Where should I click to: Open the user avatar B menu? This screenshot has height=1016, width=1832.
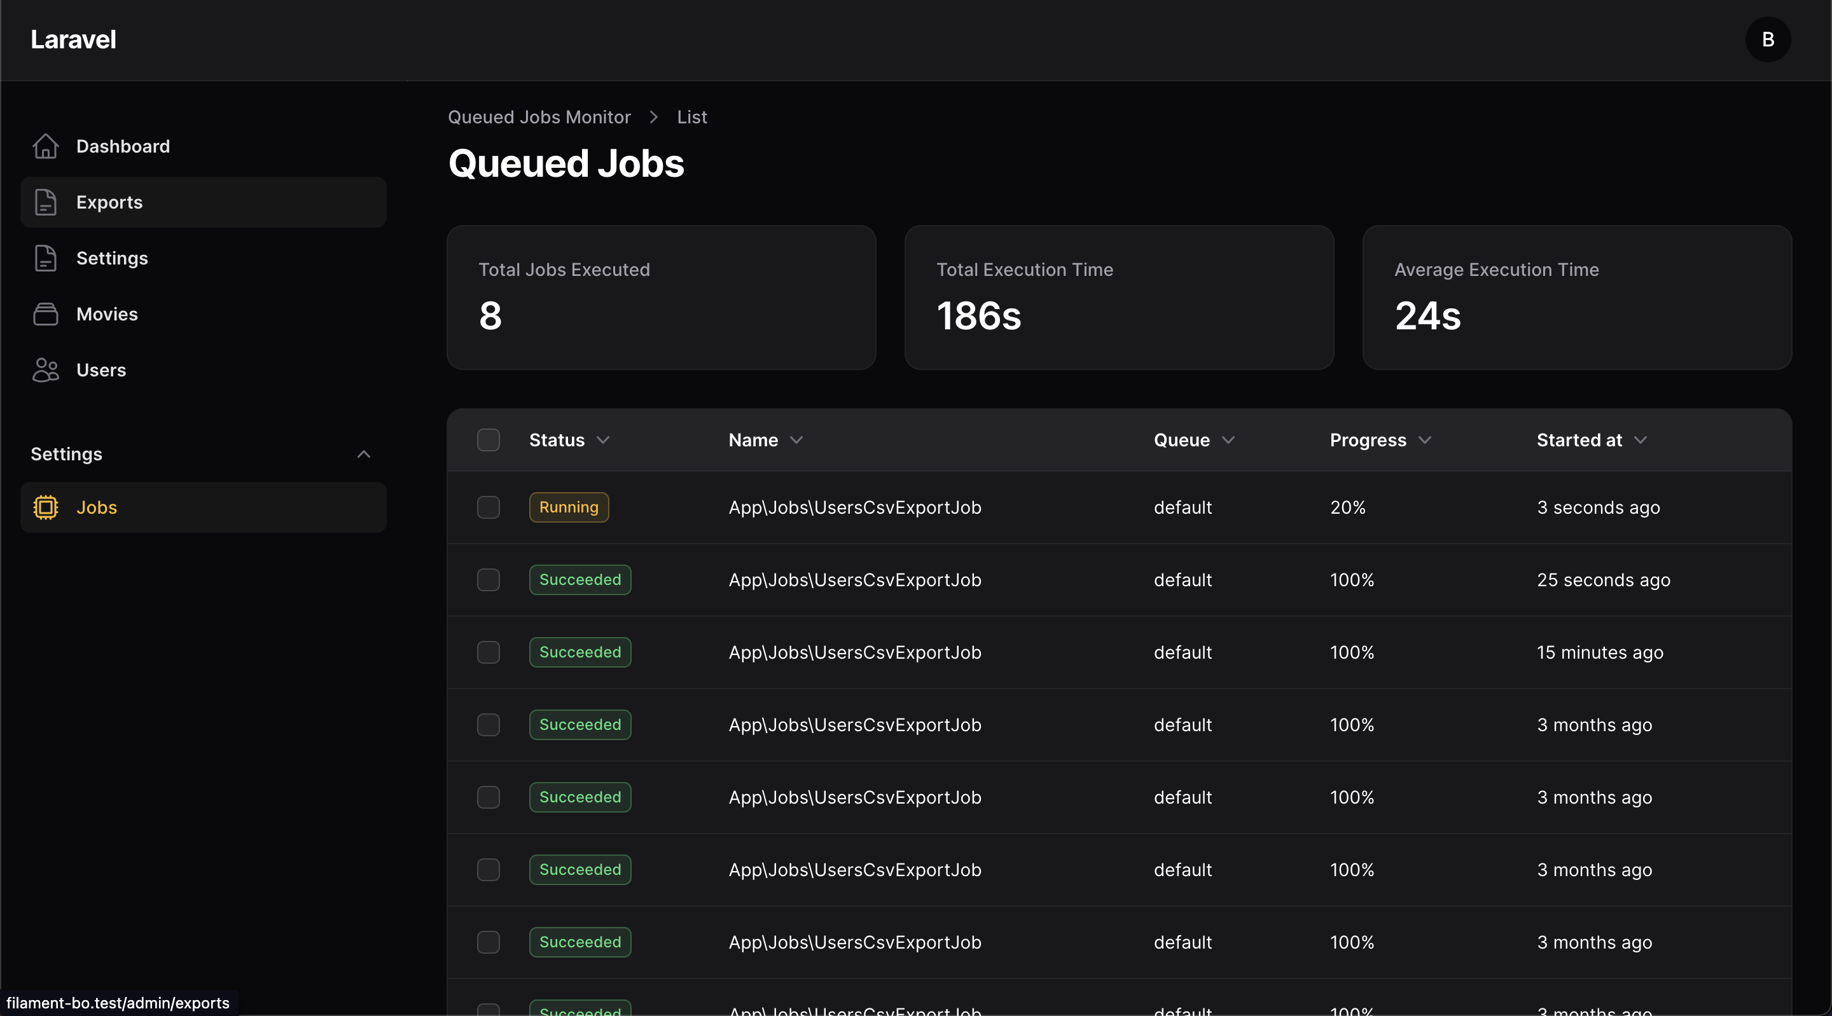pyautogui.click(x=1767, y=40)
